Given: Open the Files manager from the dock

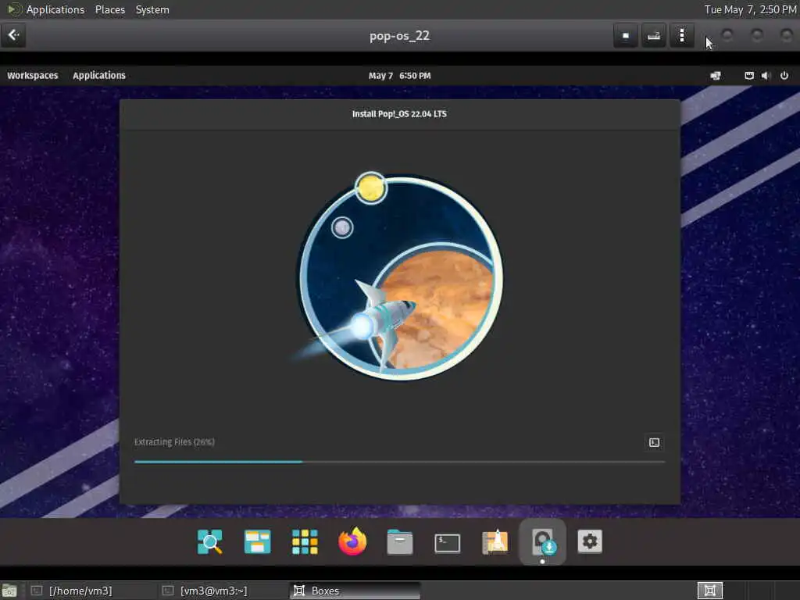Looking at the screenshot, I should 399,541.
